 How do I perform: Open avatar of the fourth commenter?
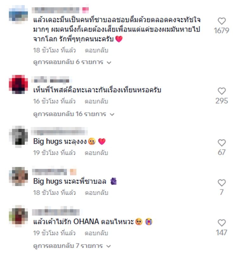(18, 176)
